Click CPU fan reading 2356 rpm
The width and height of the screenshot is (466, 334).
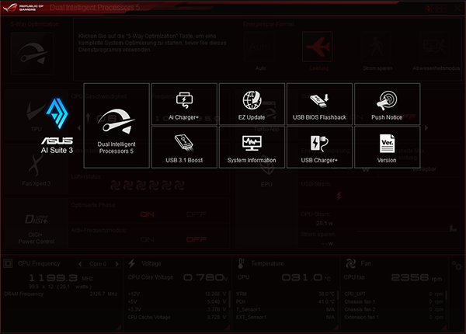coord(416,277)
